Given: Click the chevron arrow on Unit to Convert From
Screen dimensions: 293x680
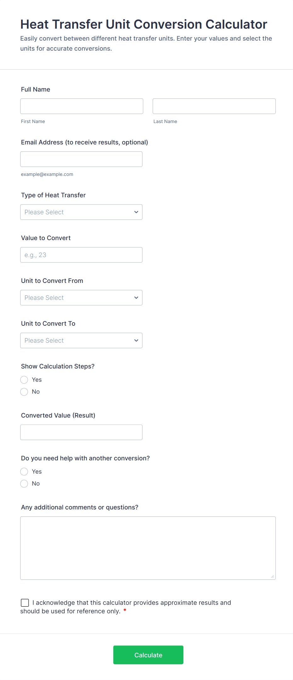Looking at the screenshot, I should click(136, 298).
